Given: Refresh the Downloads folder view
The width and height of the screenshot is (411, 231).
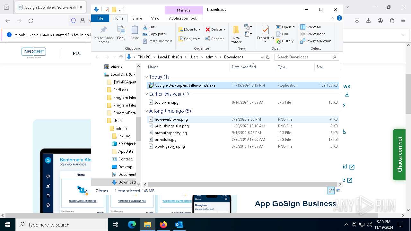Looking at the screenshot, I should (268, 57).
